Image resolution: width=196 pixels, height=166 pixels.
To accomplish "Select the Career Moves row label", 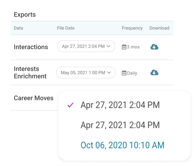I will 34,98.
